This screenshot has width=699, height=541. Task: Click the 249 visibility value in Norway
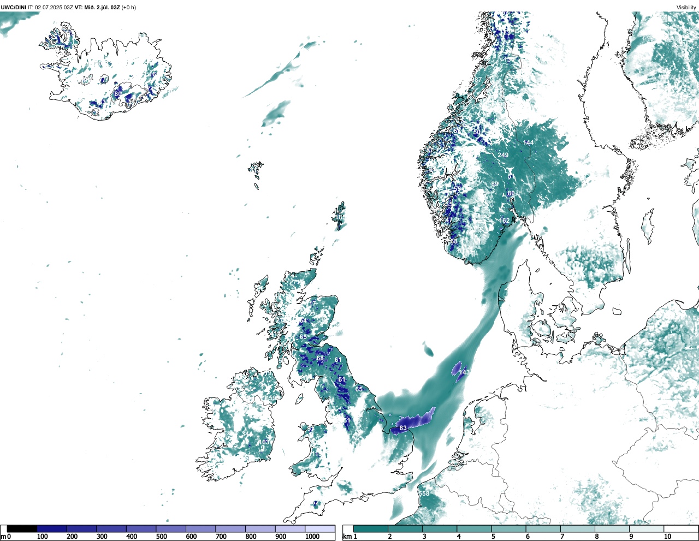[x=503, y=155]
